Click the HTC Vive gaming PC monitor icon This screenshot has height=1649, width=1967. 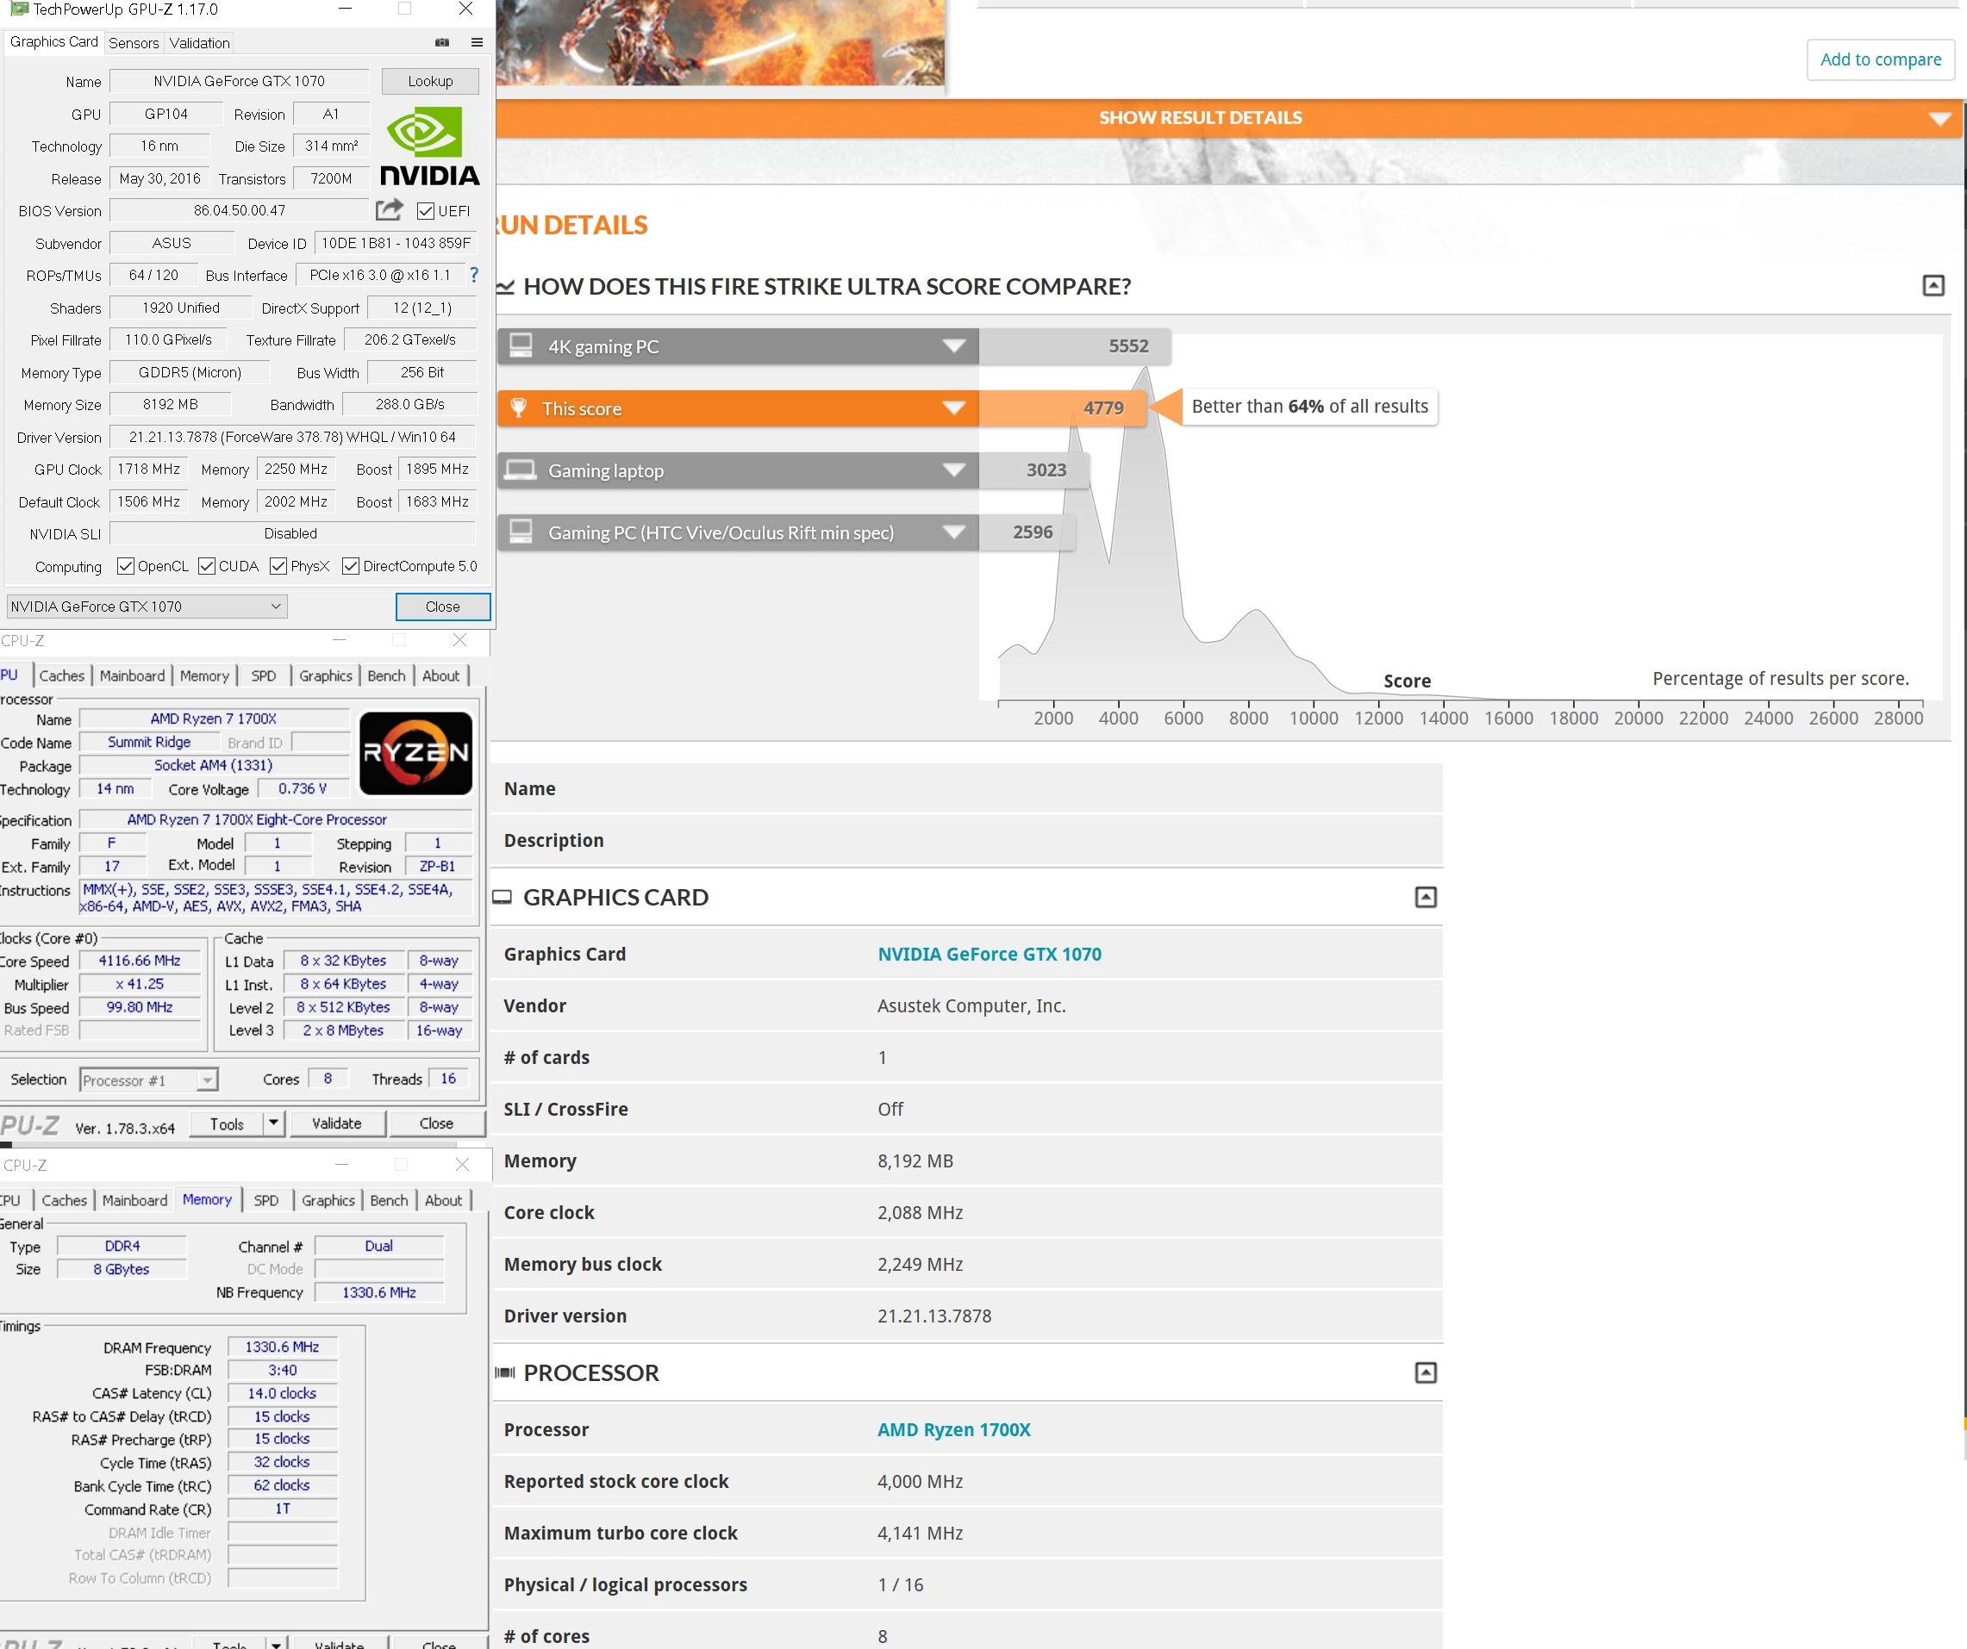pyautogui.click(x=521, y=532)
